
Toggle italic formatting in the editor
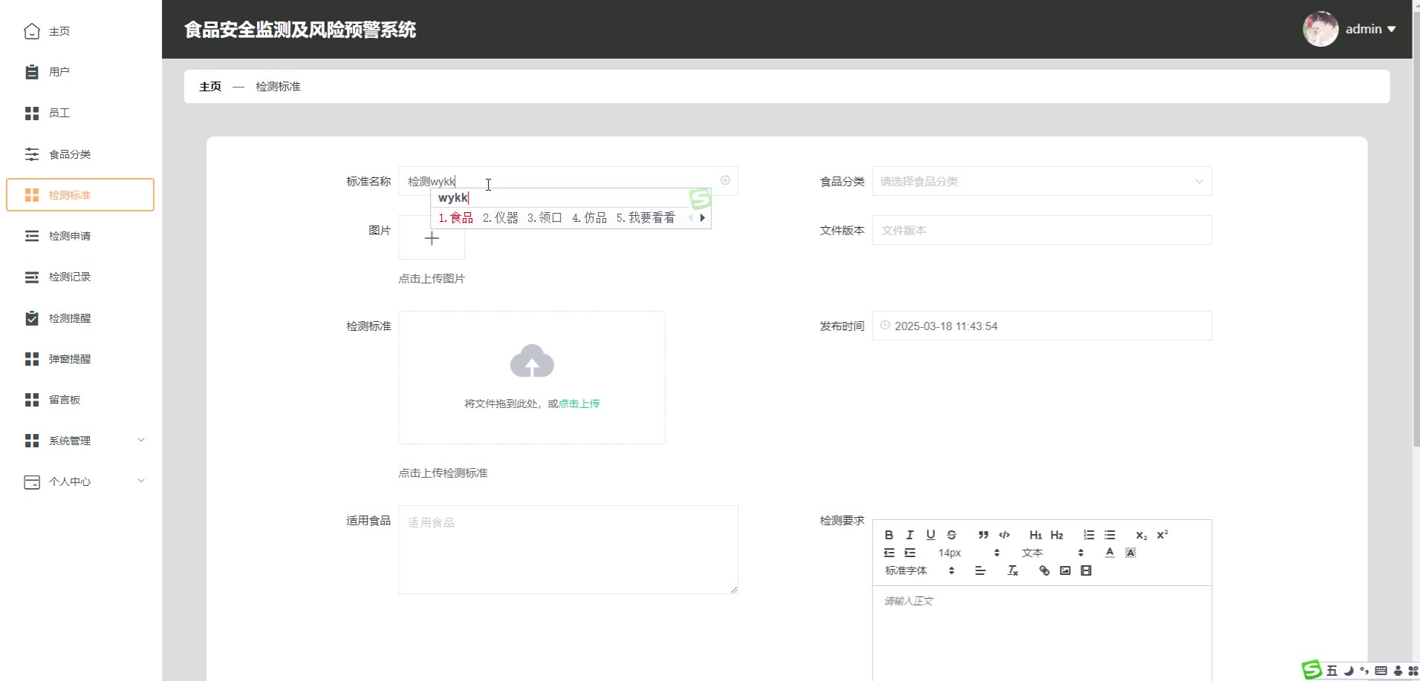(x=910, y=535)
